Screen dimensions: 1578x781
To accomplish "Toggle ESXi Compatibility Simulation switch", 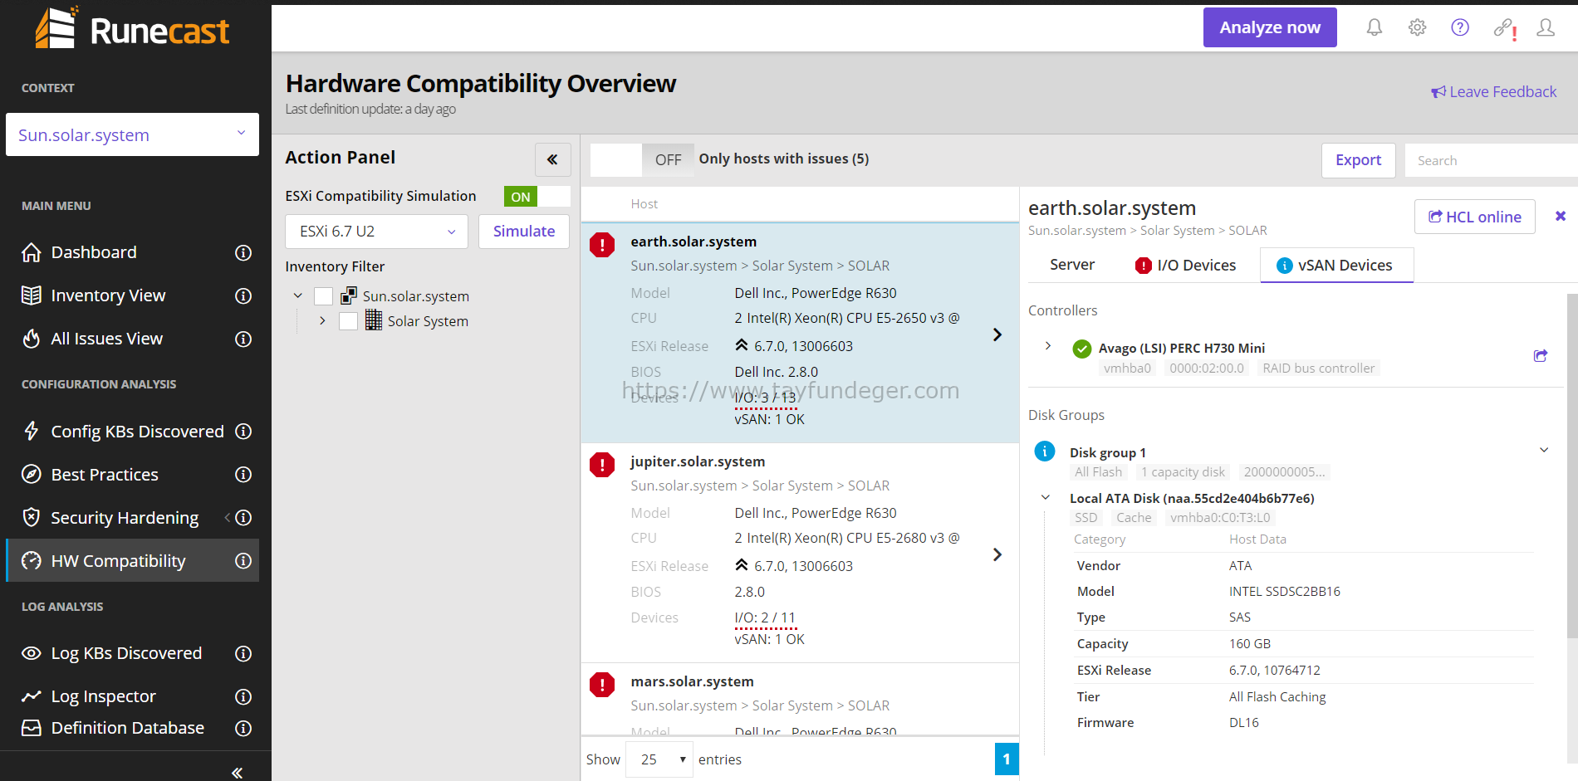I will click(x=537, y=197).
